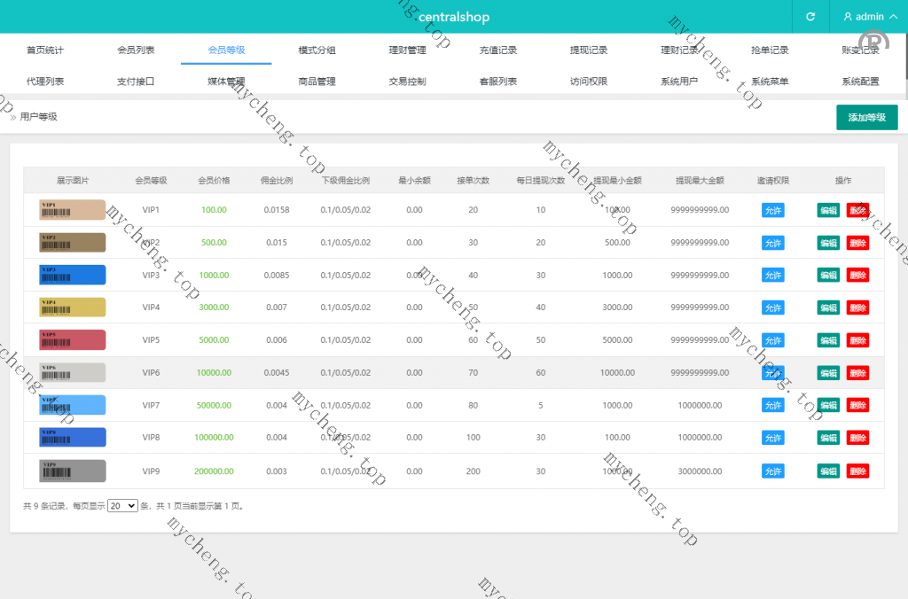Click VIP1 card display image

pyautogui.click(x=73, y=210)
